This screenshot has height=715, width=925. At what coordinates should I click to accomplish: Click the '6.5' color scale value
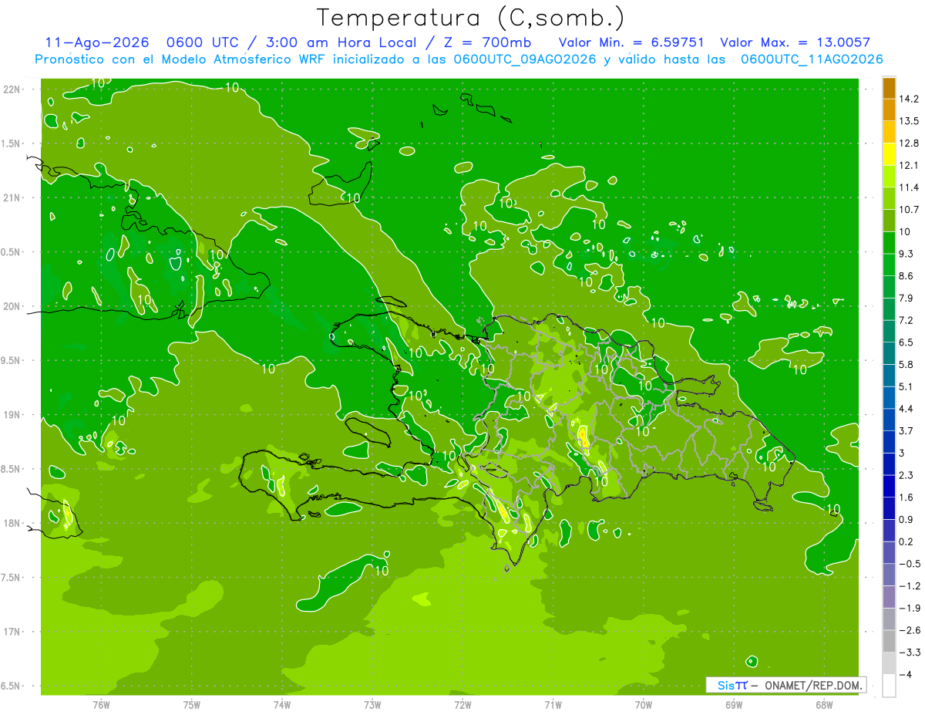coord(906,342)
